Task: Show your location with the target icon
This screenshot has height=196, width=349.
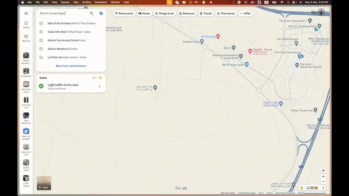Action: [x=323, y=170]
